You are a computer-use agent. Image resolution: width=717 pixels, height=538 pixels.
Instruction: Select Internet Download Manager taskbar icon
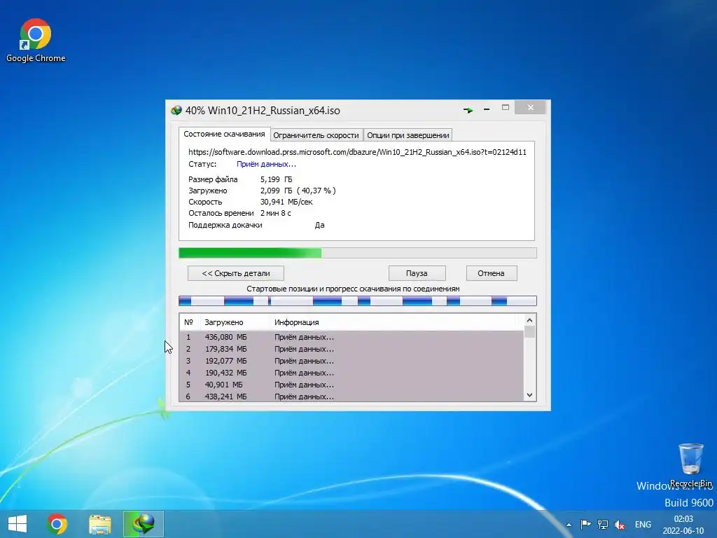click(x=143, y=524)
